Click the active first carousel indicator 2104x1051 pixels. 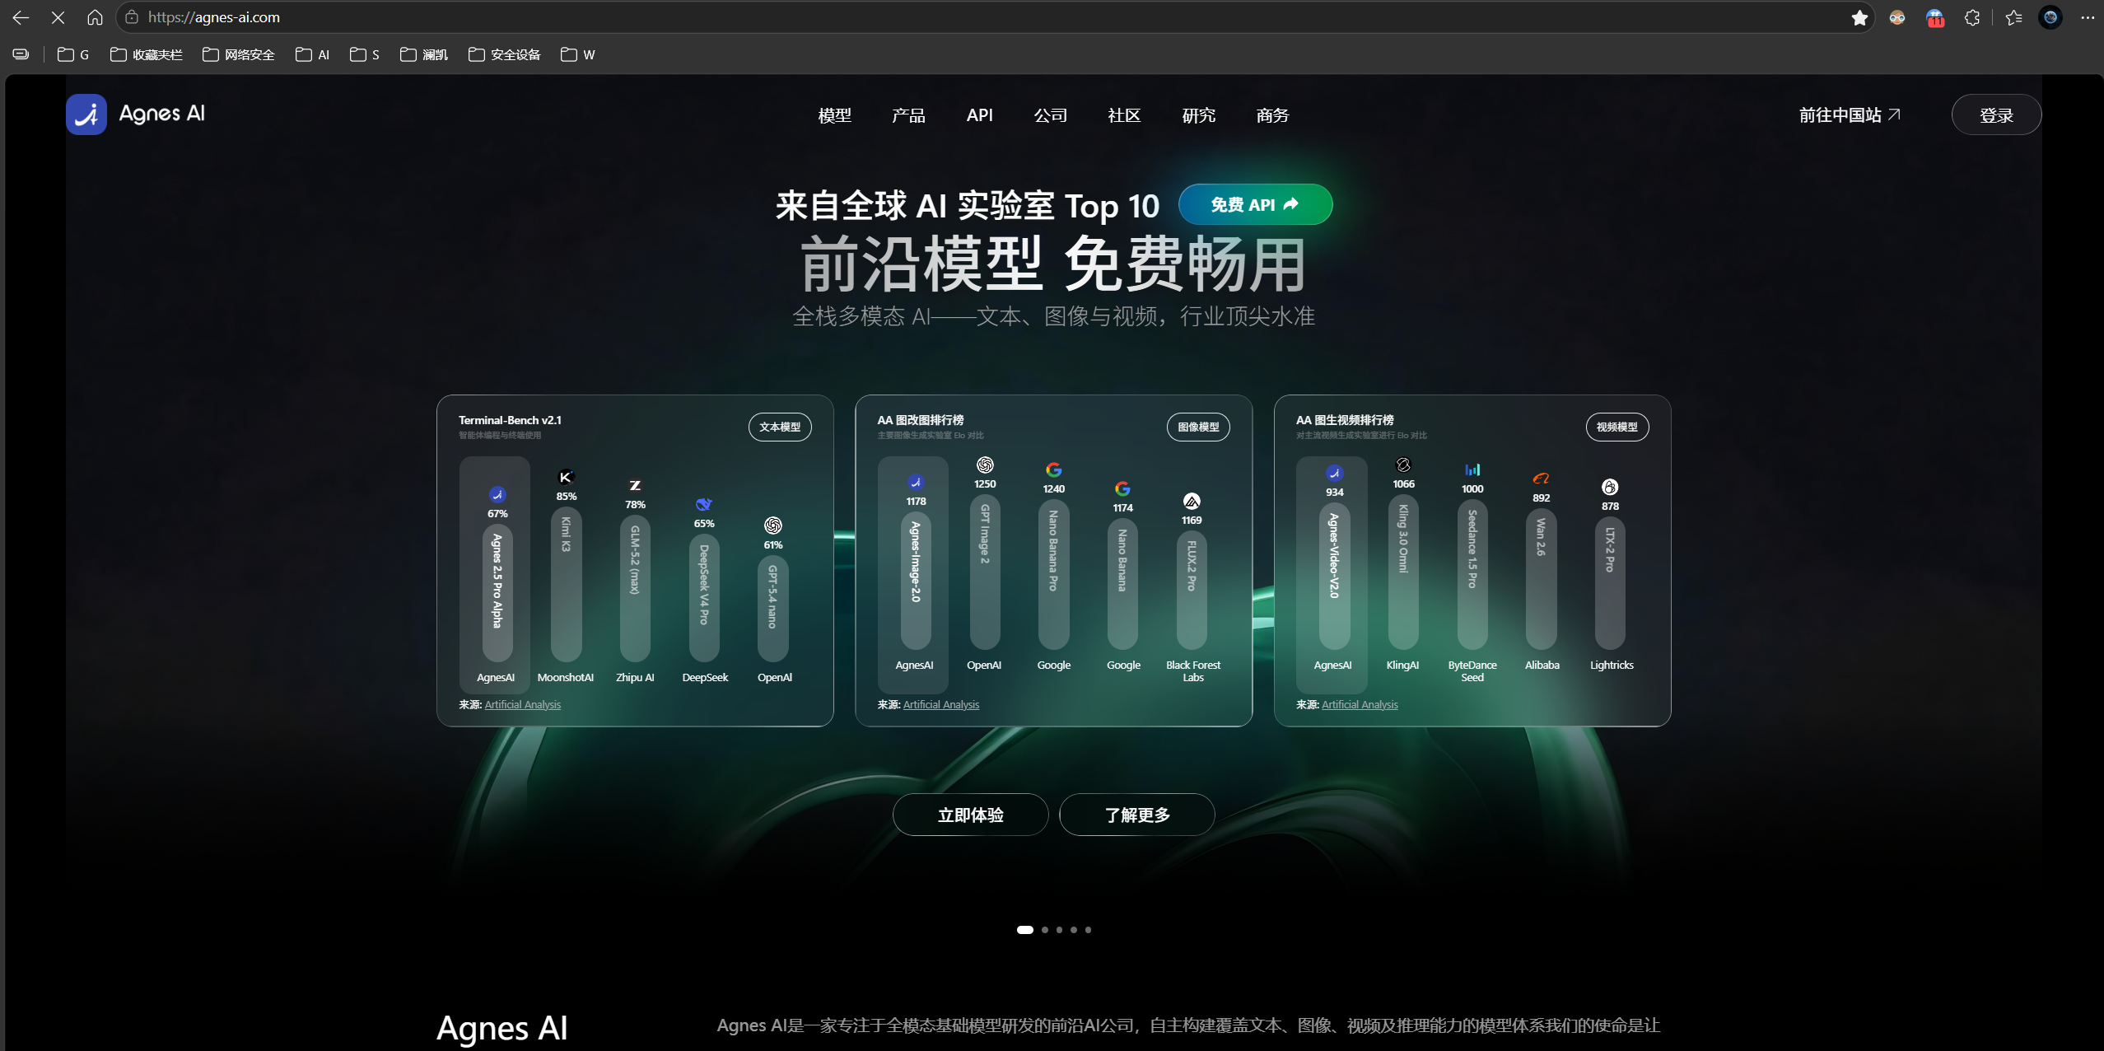(x=1024, y=930)
